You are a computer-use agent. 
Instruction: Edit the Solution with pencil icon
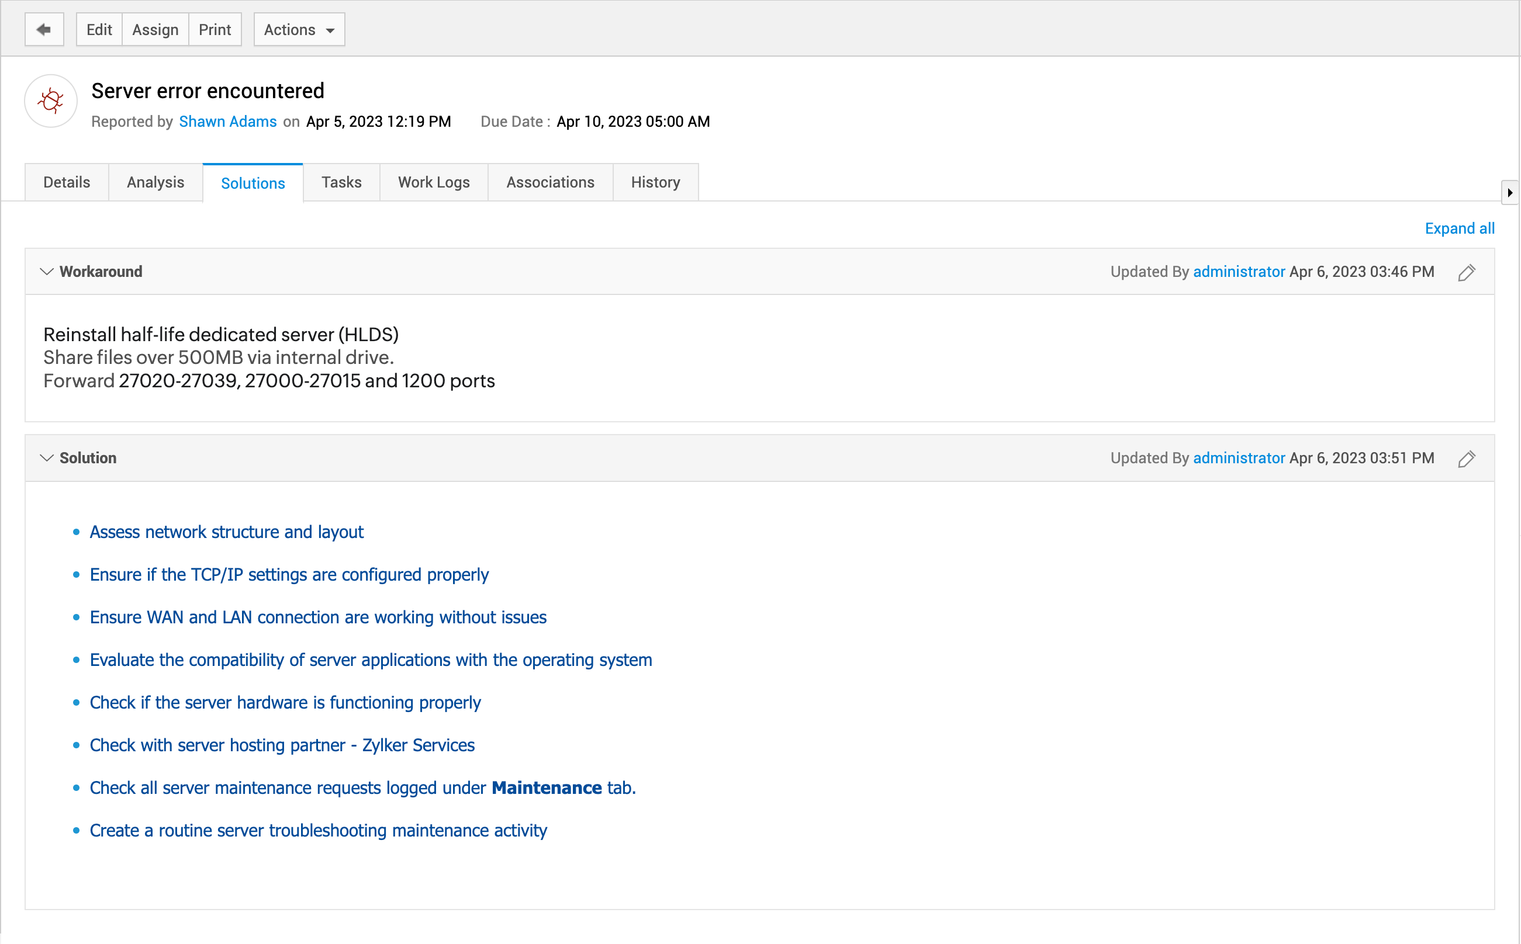point(1466,458)
